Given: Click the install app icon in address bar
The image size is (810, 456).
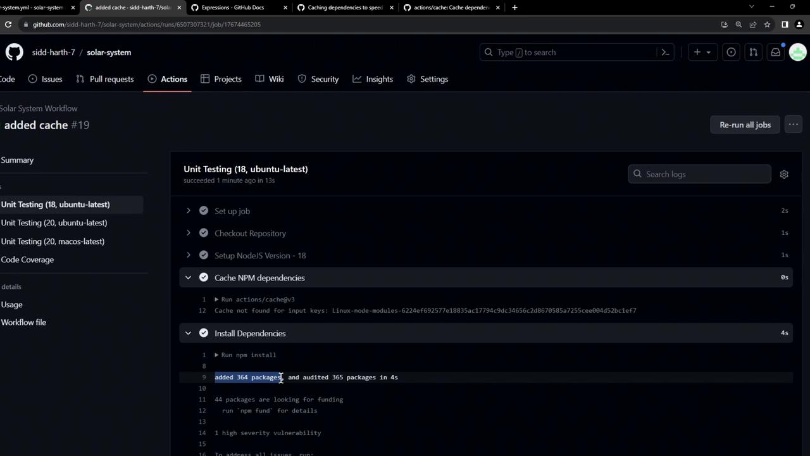Looking at the screenshot, I should pos(725,24).
